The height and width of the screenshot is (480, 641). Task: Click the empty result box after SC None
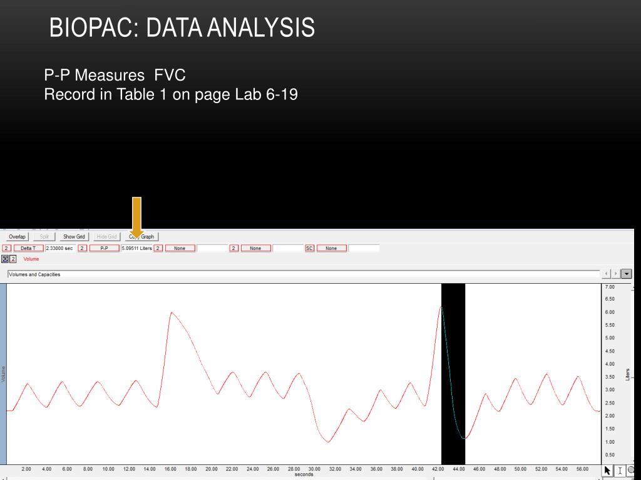point(364,248)
